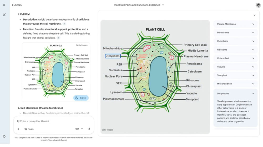Image resolution: width=263 pixels, height=147 pixels.
Task: Open the hamburger main menu
Action: 4,5
